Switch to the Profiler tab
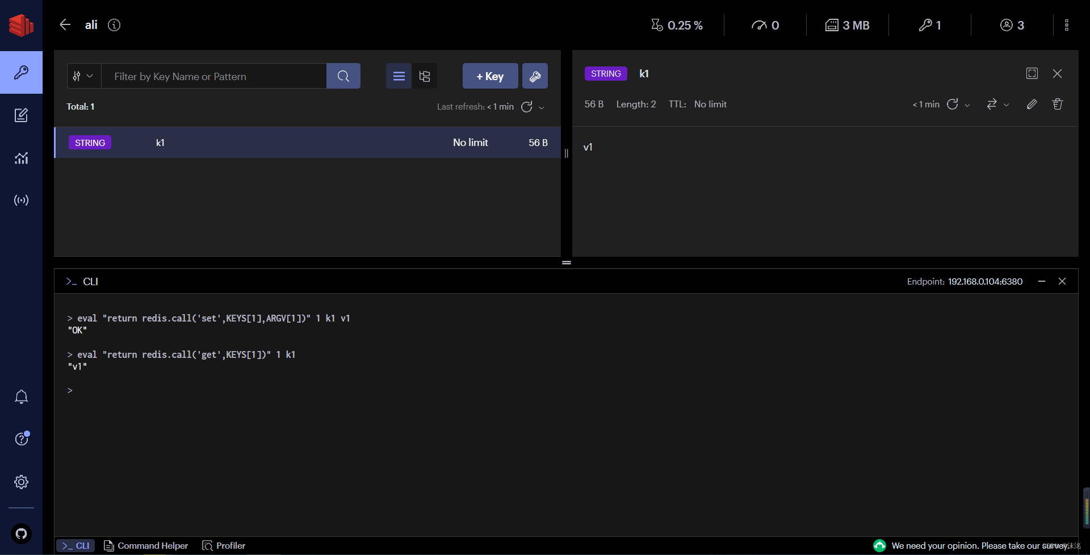This screenshot has width=1090, height=555. coord(223,545)
